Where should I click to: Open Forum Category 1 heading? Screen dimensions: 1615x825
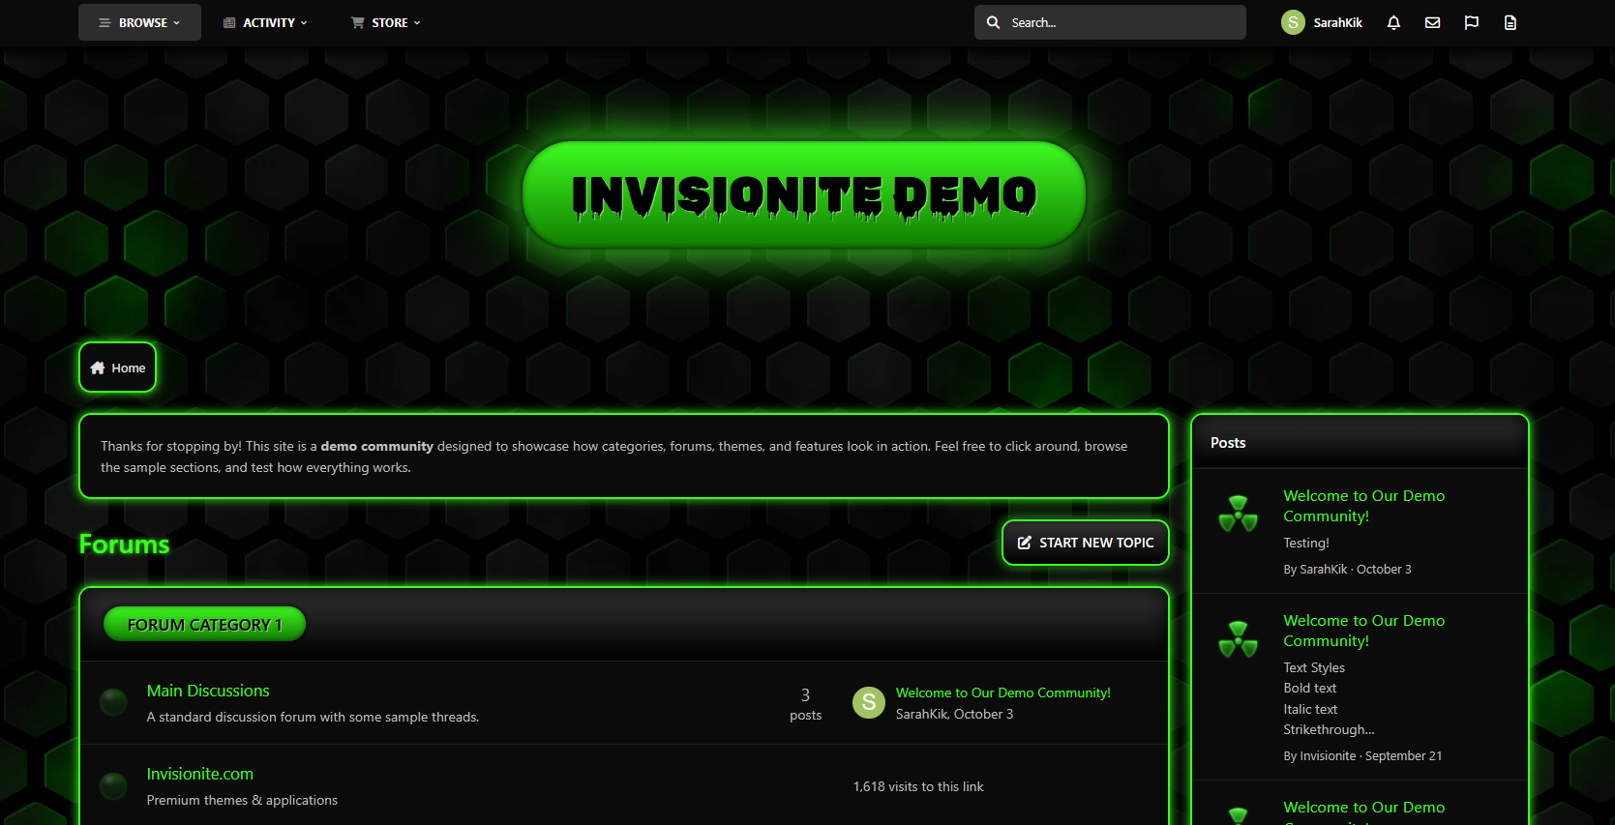point(204,625)
